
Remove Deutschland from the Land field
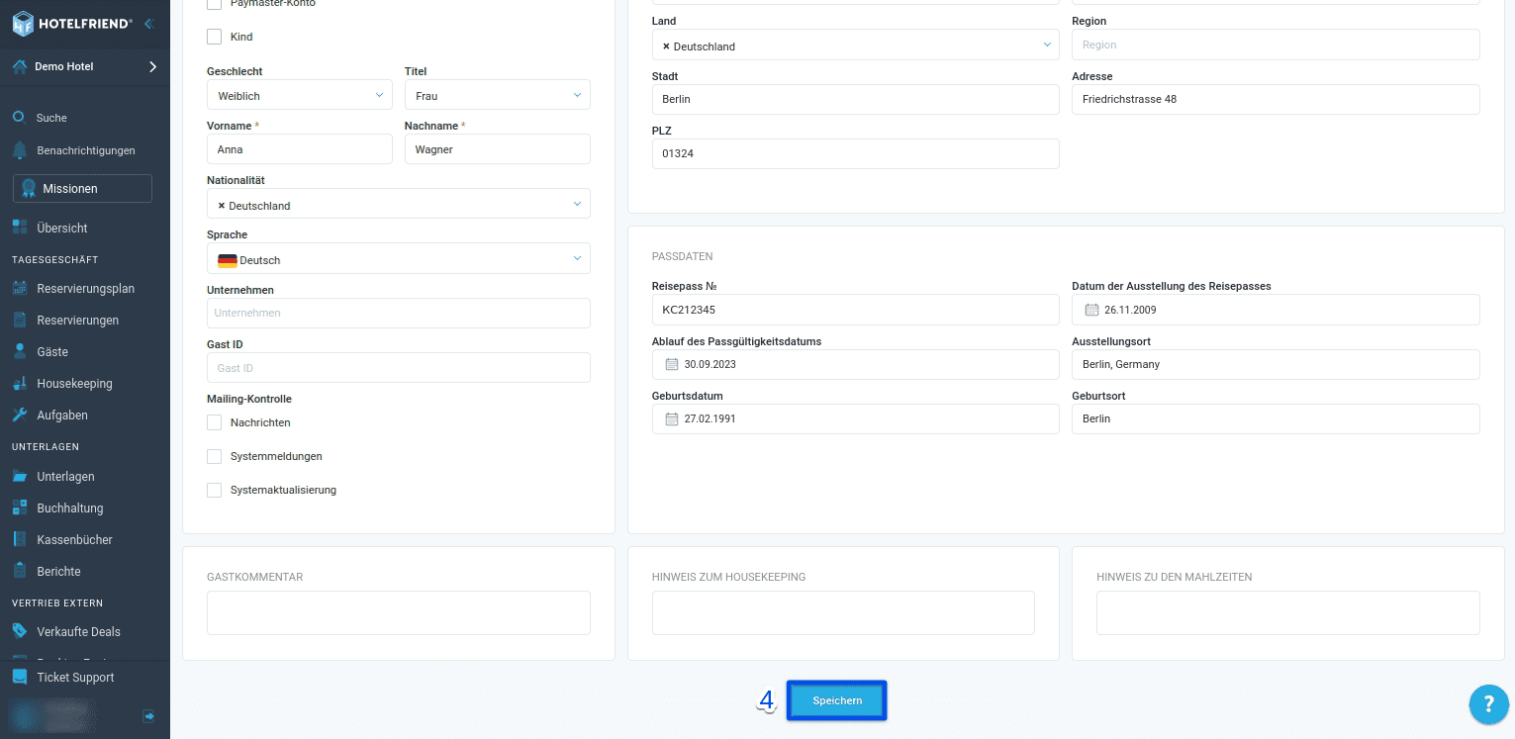coord(666,46)
